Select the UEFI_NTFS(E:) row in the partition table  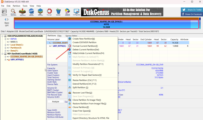pyautogui.click(x=118, y=46)
